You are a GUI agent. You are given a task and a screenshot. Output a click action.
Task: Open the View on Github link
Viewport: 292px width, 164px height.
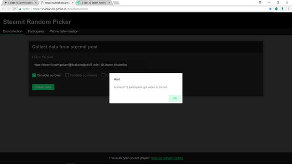[x=161, y=158]
